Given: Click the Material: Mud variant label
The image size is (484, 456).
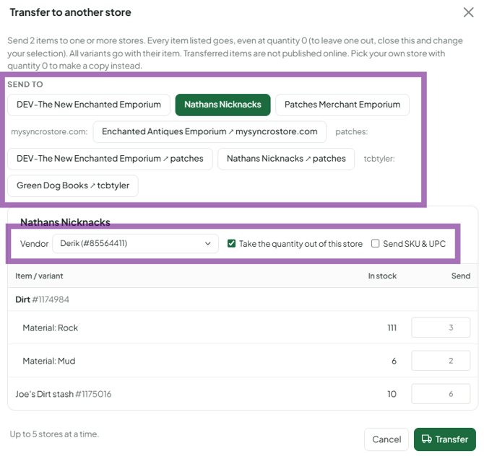Looking at the screenshot, I should pos(49,361).
